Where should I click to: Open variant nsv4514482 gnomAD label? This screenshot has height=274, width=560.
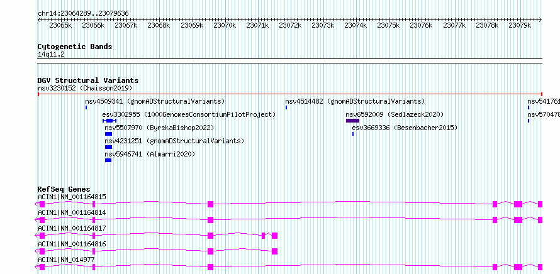pos(355,101)
